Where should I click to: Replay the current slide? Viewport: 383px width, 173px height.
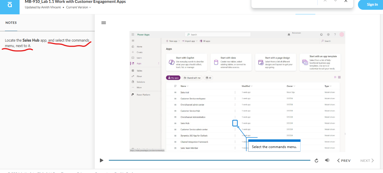coord(316,160)
